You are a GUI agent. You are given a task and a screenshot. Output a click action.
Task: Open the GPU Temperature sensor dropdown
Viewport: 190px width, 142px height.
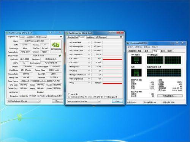pyautogui.click(x=89, y=55)
